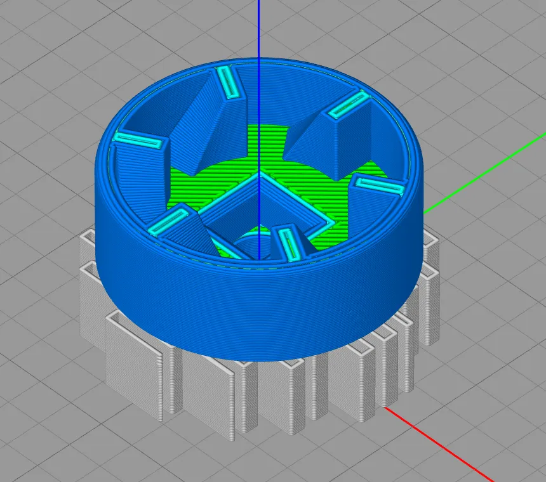Click the red X axis line
Screen dimensions: 546x482
(439, 445)
